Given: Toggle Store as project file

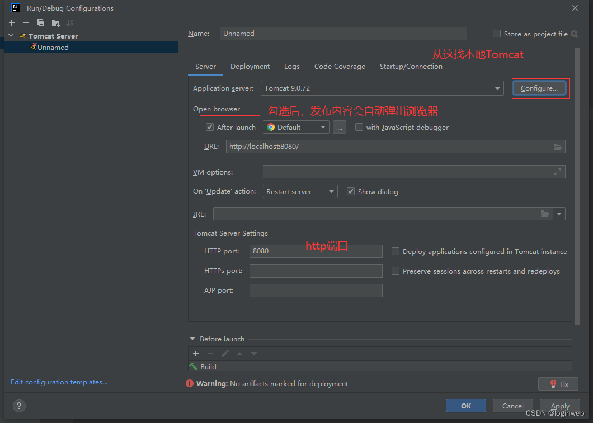Looking at the screenshot, I should (497, 34).
